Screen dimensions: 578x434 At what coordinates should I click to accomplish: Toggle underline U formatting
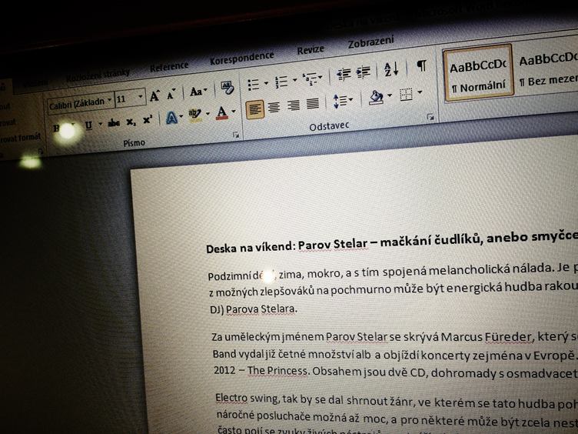pos(88,125)
